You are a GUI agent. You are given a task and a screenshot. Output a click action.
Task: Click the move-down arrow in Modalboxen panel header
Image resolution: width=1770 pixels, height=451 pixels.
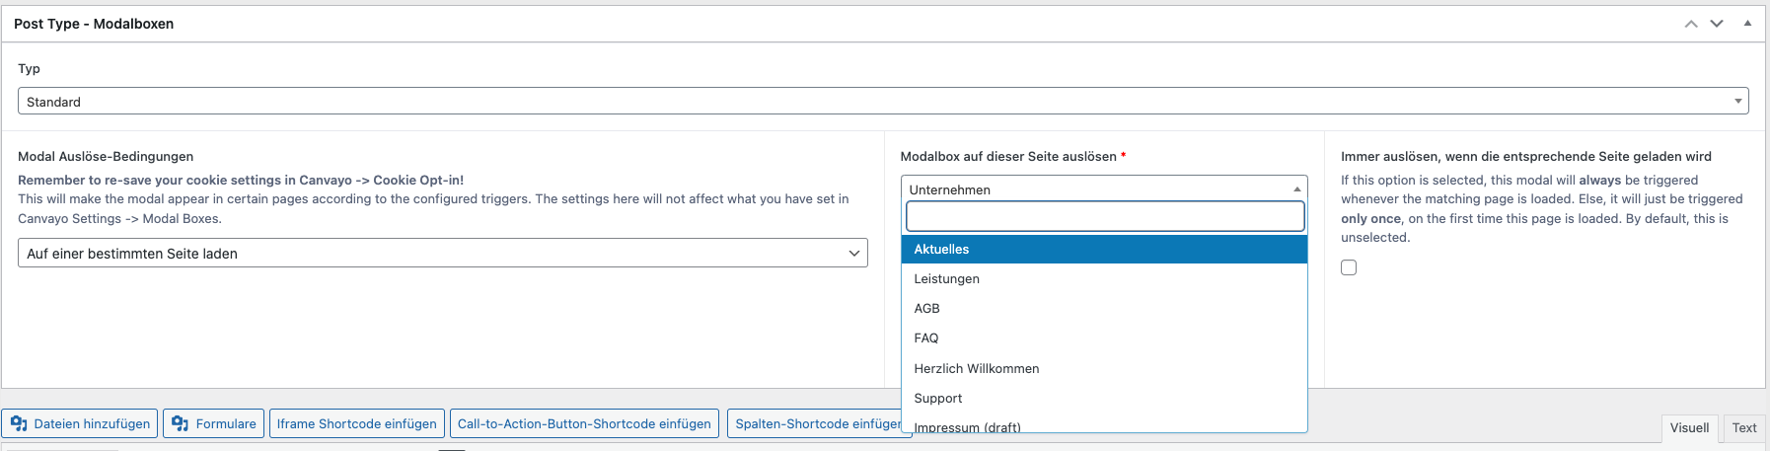coord(1717,24)
